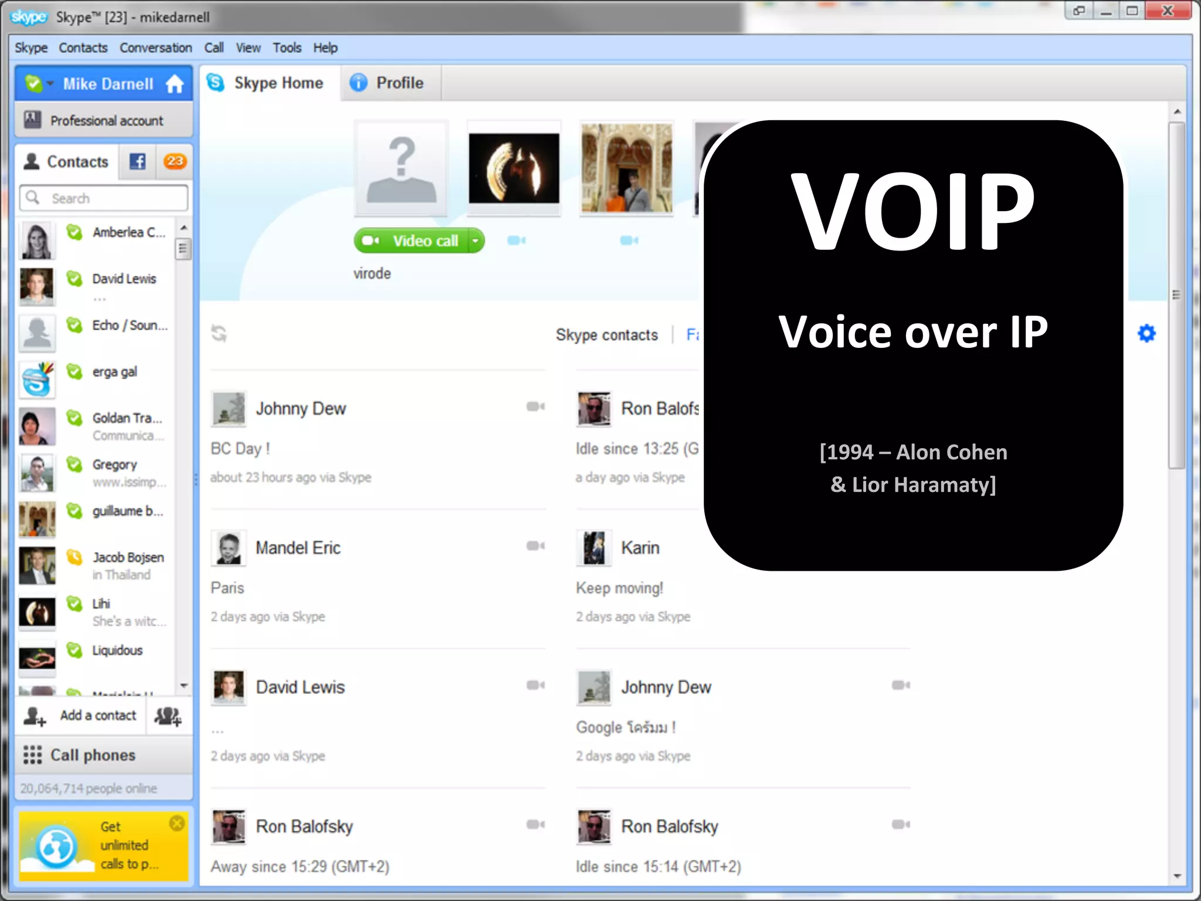
Task: Click video icon beside Johnny Dew Google post
Action: click(x=901, y=685)
